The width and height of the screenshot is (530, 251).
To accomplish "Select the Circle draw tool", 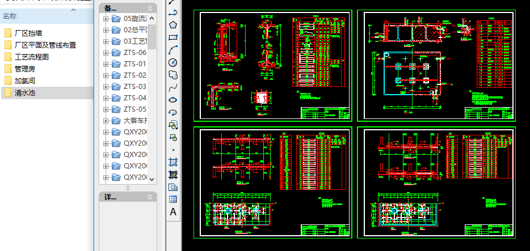I will (173, 63).
